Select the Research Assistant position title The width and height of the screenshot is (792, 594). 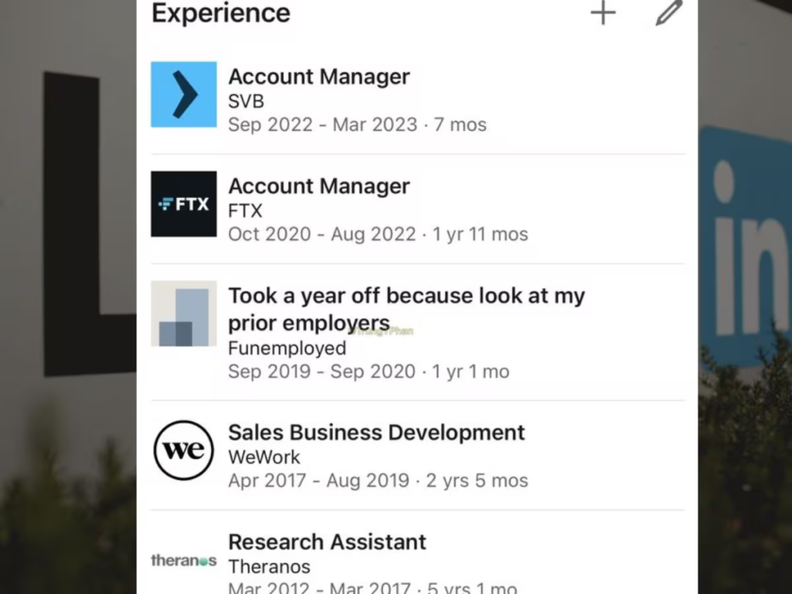tap(327, 542)
